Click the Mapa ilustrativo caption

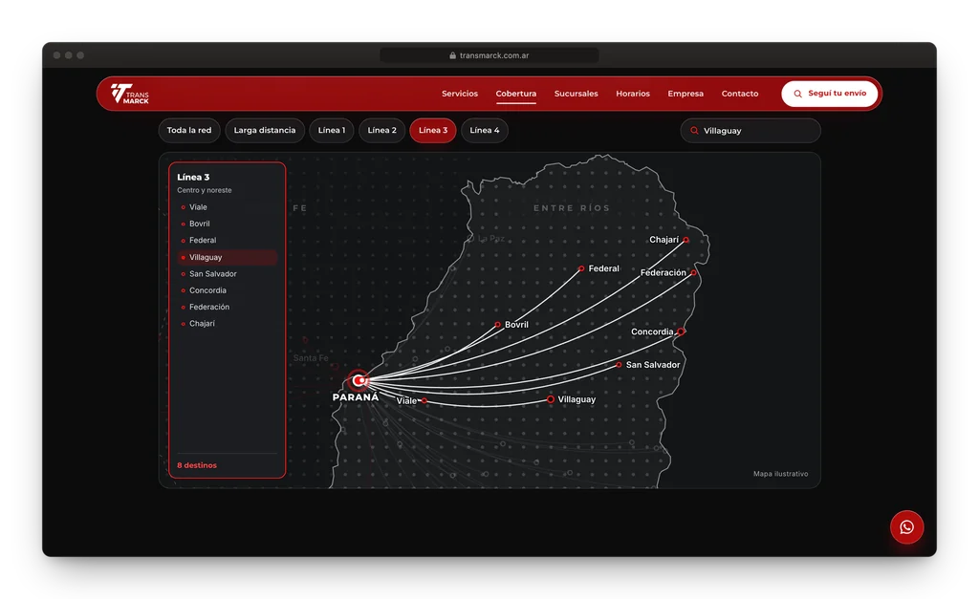[780, 474]
